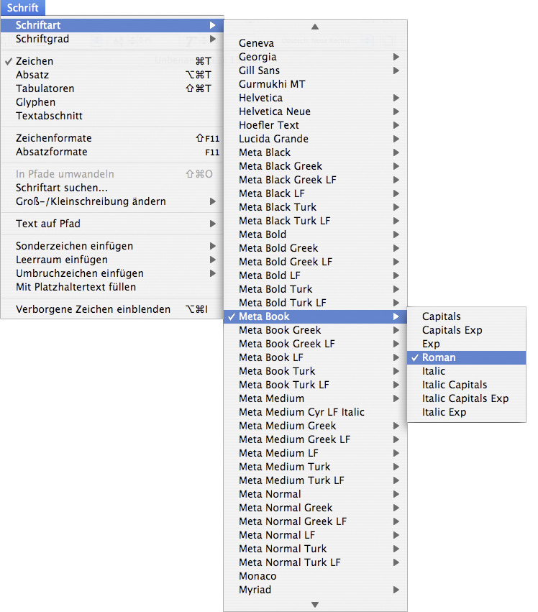Open Hoefler Text font submenu
This screenshot has height=612, width=538.
(x=316, y=125)
